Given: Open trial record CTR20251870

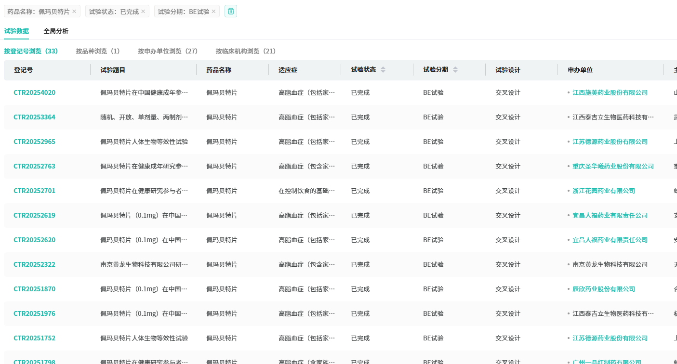Looking at the screenshot, I should click(x=34, y=289).
